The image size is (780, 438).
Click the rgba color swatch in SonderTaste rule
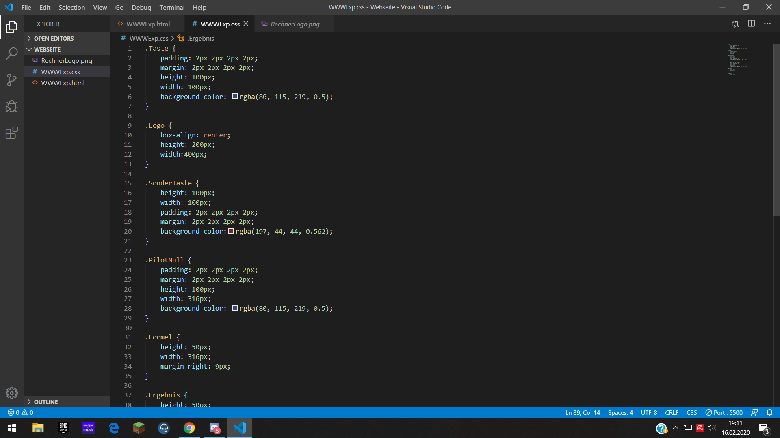[231, 231]
